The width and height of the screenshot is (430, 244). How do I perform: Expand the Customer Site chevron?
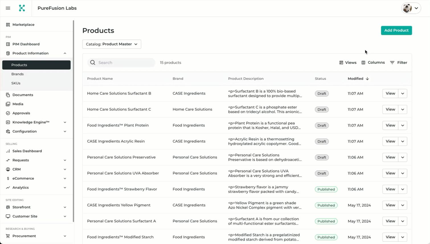tap(65, 216)
